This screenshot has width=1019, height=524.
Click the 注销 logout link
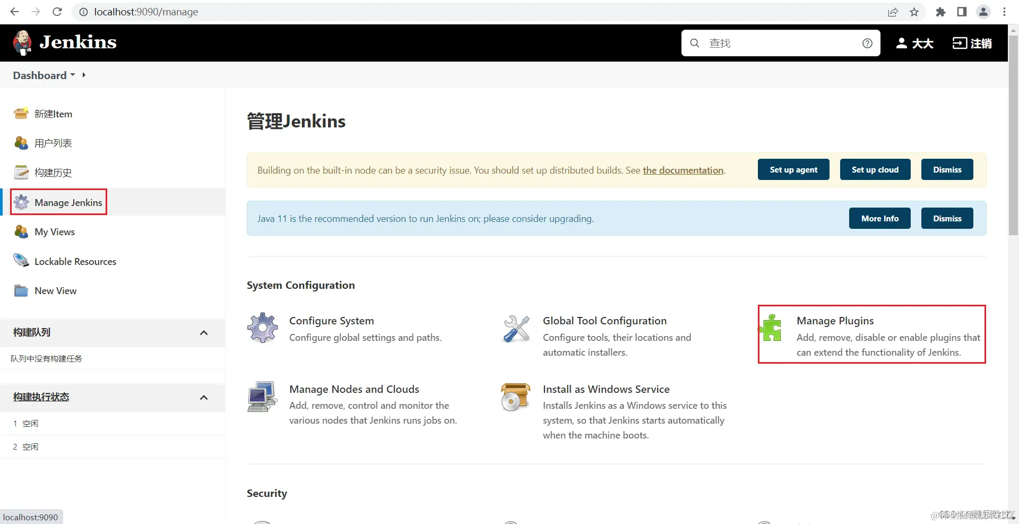972,43
